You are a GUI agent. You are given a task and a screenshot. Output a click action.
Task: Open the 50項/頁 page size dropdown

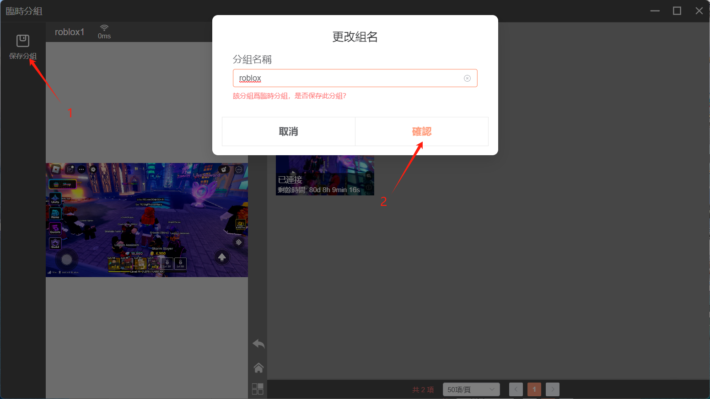tap(471, 389)
